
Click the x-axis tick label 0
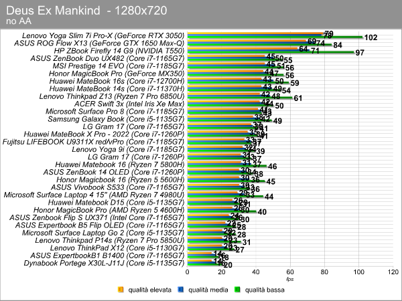(x=188, y=272)
